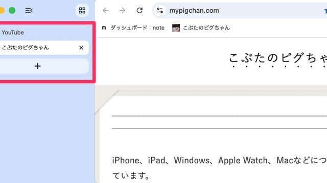
Task: Click the green fullscreen window button
Action: [12, 10]
